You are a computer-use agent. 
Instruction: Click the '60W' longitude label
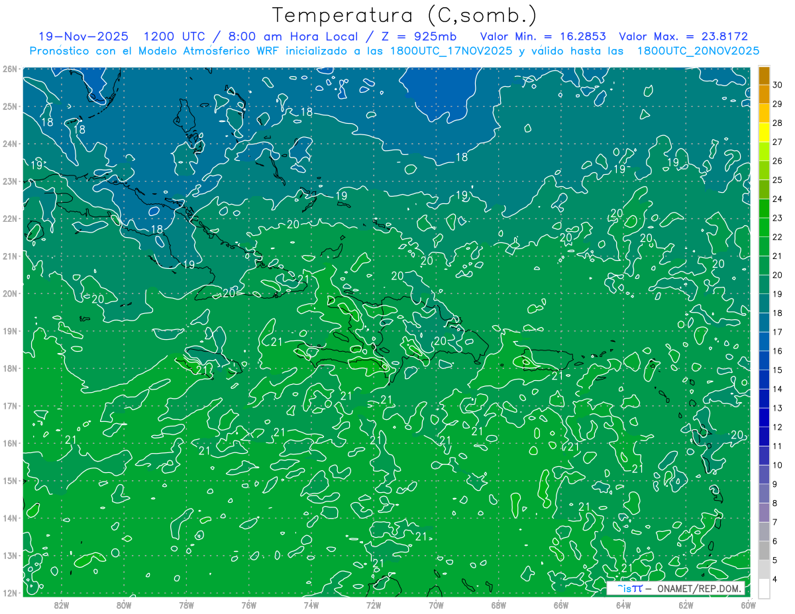(x=749, y=605)
